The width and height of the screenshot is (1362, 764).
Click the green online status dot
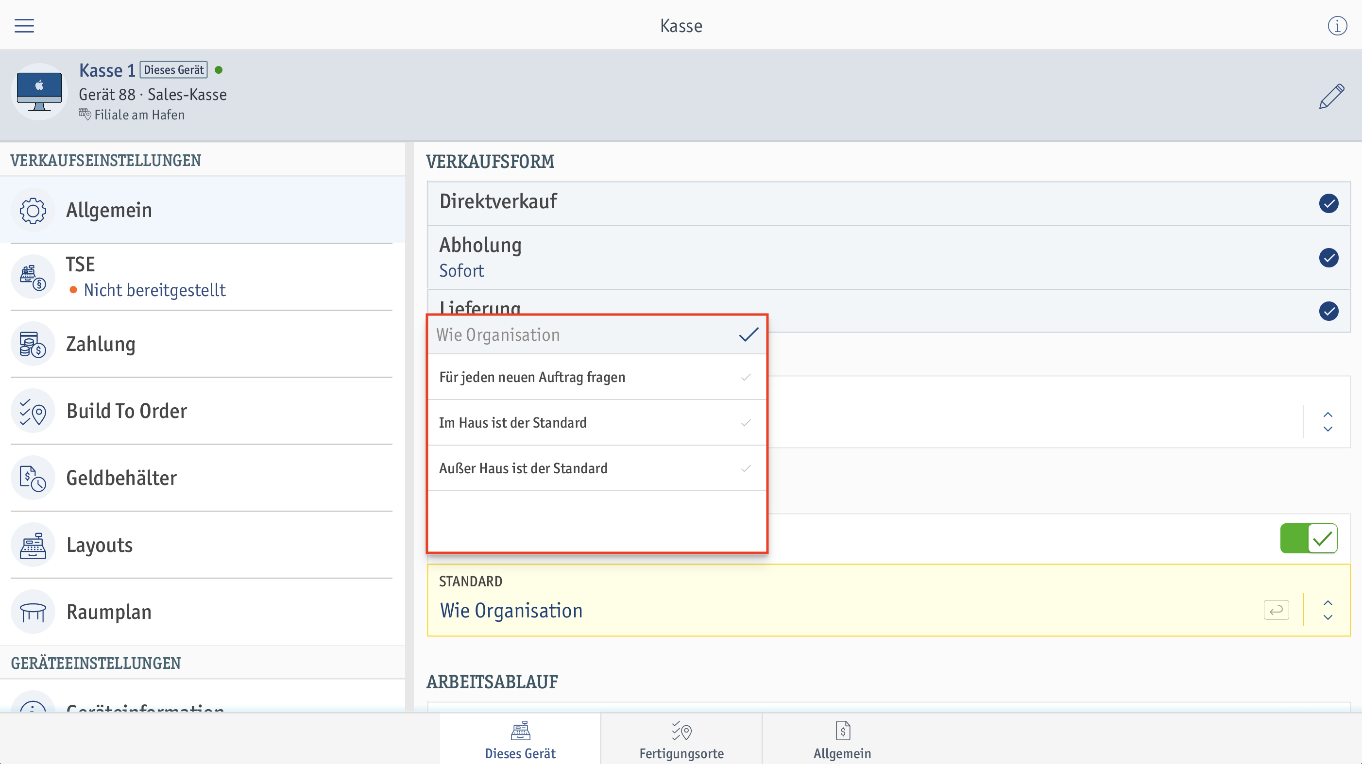point(219,70)
